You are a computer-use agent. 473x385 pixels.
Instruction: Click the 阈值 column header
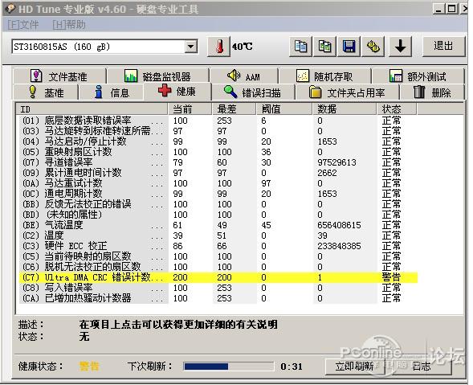(283, 109)
